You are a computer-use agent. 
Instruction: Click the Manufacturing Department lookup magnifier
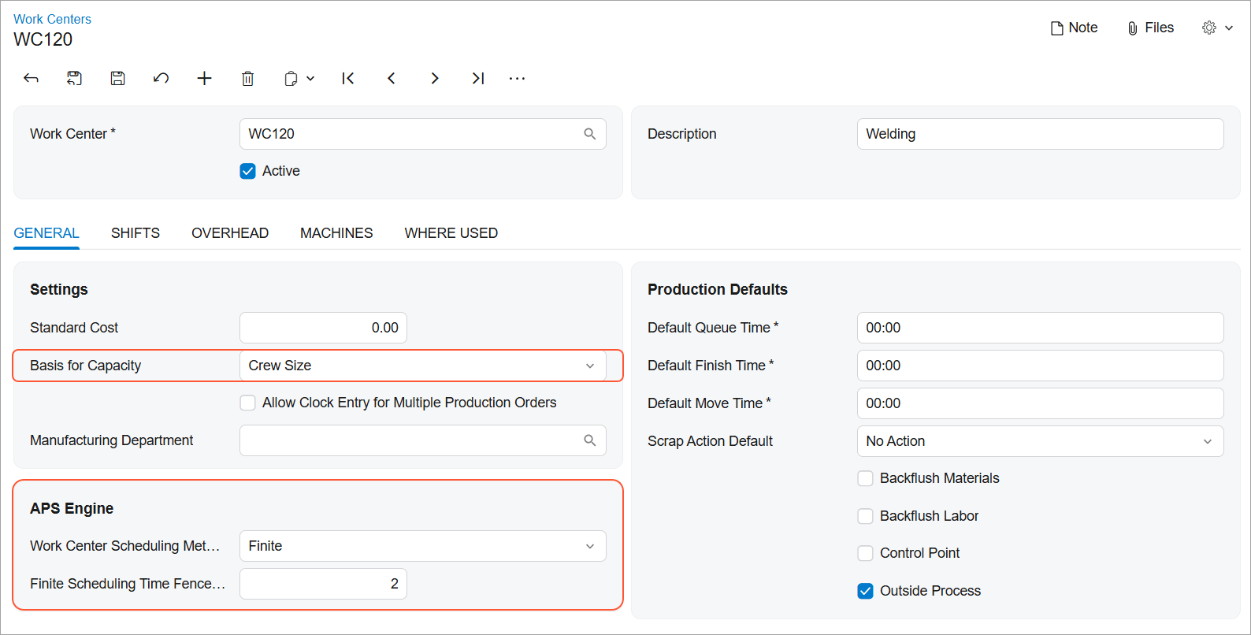pyautogui.click(x=590, y=440)
